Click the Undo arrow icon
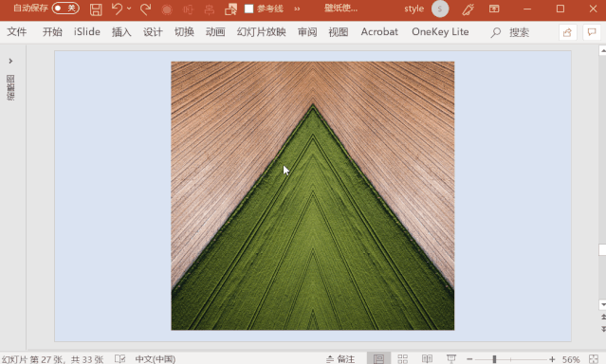The width and height of the screenshot is (606, 364). point(117,9)
